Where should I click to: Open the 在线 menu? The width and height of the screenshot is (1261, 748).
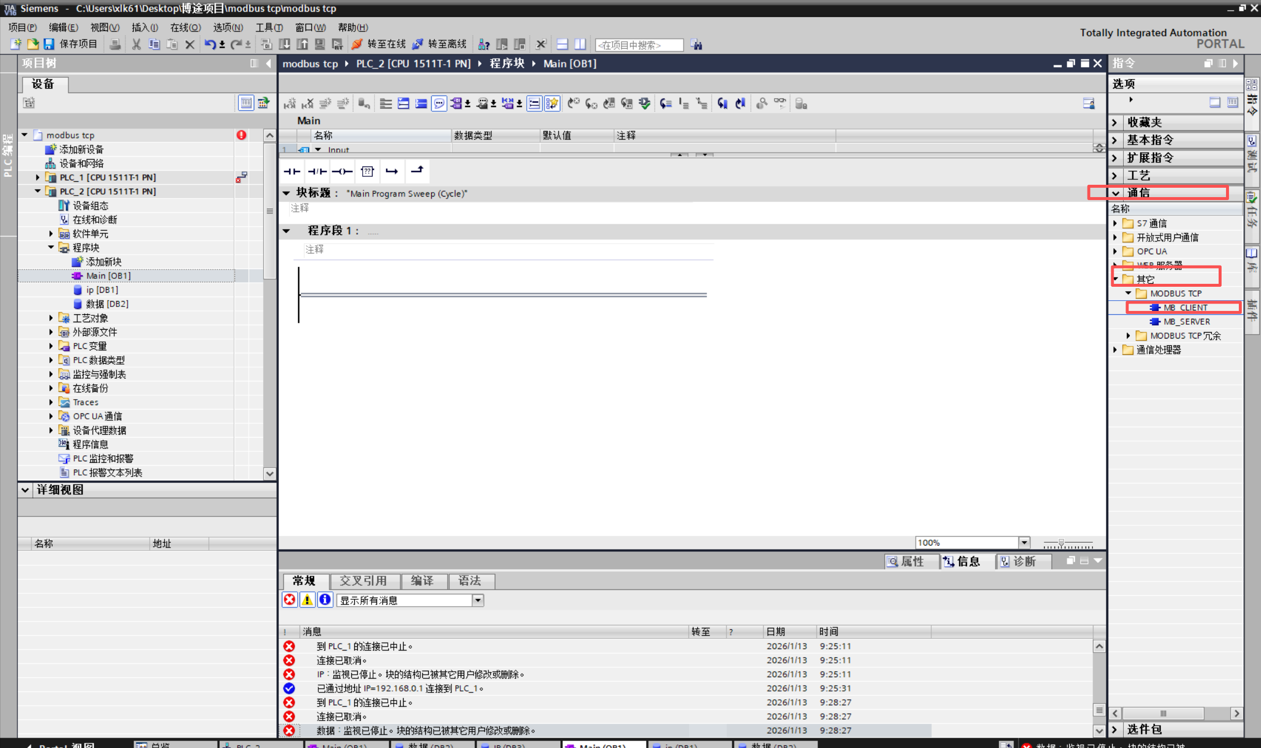click(x=185, y=27)
